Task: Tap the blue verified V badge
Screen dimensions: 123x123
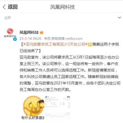Action: click(15, 39)
